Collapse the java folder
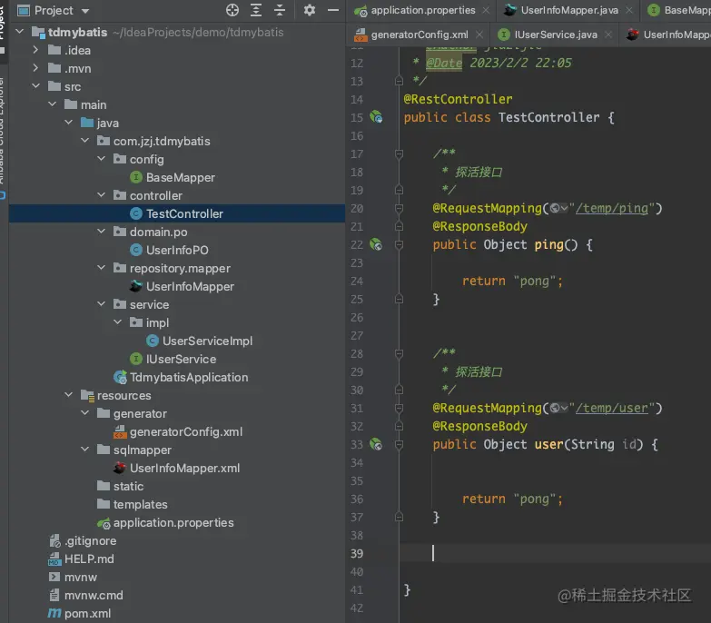Viewport: 711px width, 623px height. tap(68, 122)
